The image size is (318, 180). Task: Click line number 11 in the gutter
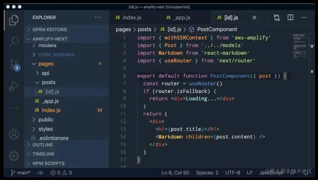pos(123,114)
